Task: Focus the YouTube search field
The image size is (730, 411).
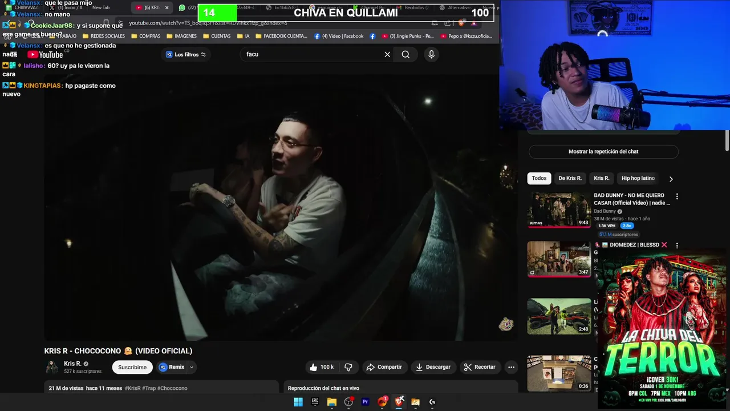Action: [314, 54]
